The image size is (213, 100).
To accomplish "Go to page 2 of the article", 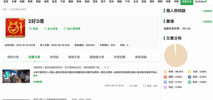I will [105, 68].
